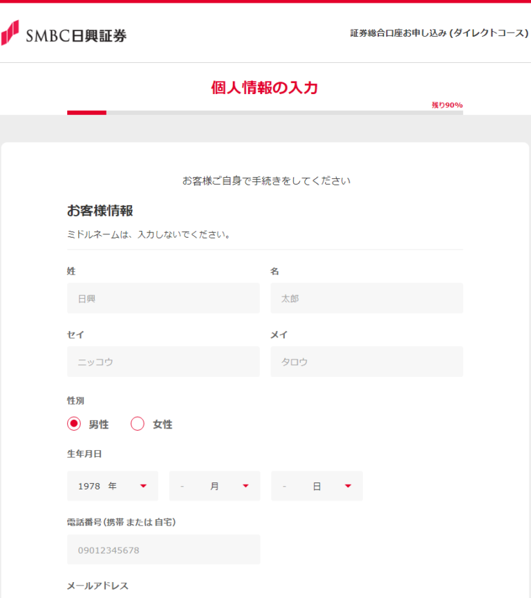
Task: Click the メールアドレス field label
Action: click(x=97, y=586)
